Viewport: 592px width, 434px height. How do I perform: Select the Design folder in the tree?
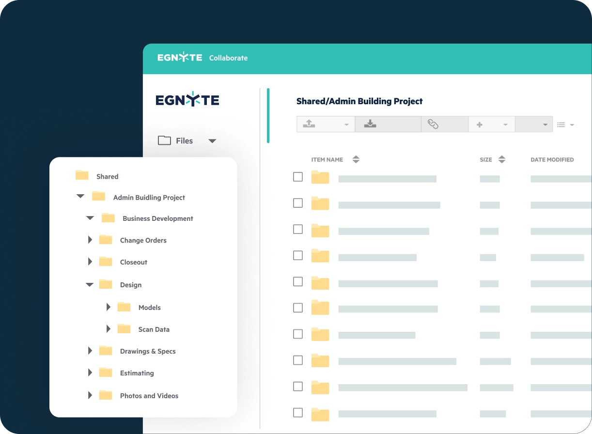pyautogui.click(x=131, y=285)
